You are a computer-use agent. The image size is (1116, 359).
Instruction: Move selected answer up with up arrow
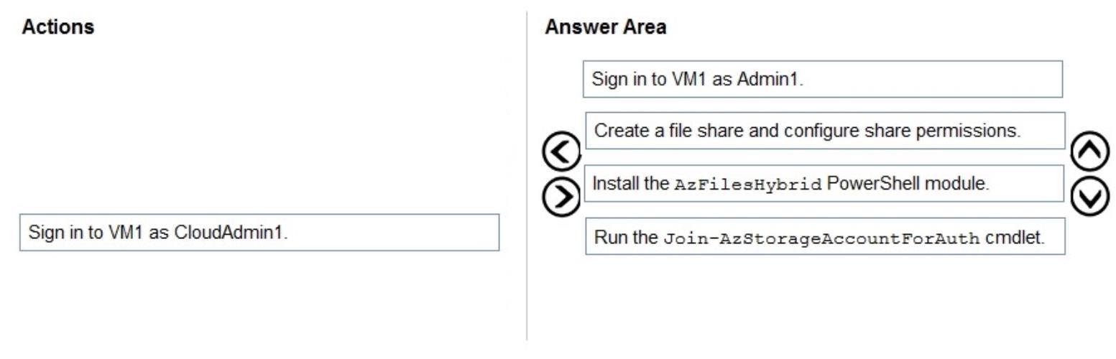[x=1089, y=150]
